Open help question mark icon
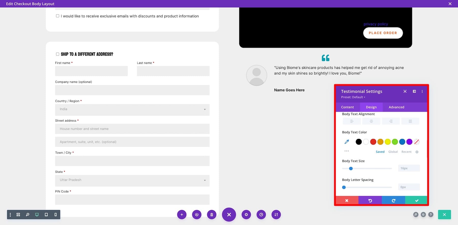The height and width of the screenshot is (225, 458). (x=431, y=215)
